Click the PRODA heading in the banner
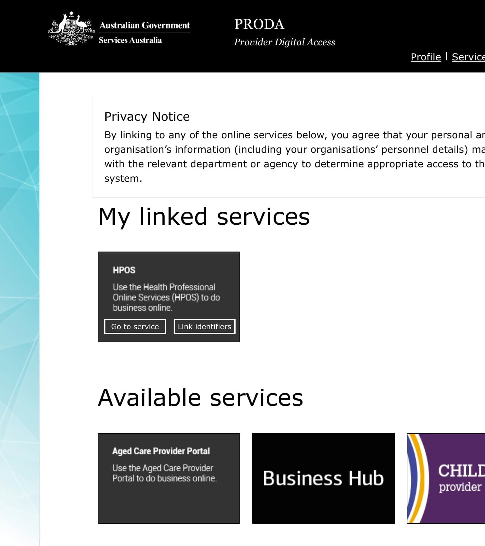This screenshot has width=485, height=546. [259, 24]
